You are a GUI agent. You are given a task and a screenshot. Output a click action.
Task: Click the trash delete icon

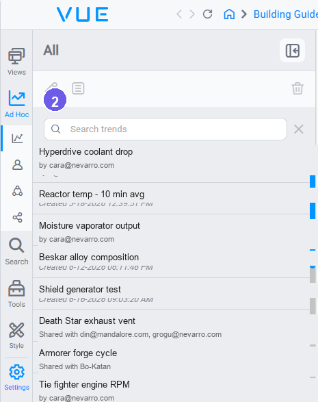297,88
